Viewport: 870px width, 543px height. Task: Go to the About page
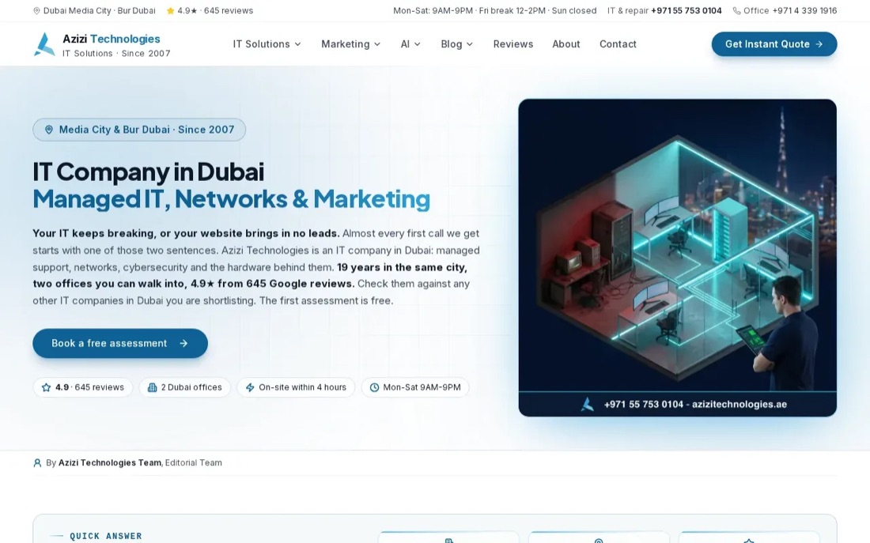pyautogui.click(x=566, y=43)
